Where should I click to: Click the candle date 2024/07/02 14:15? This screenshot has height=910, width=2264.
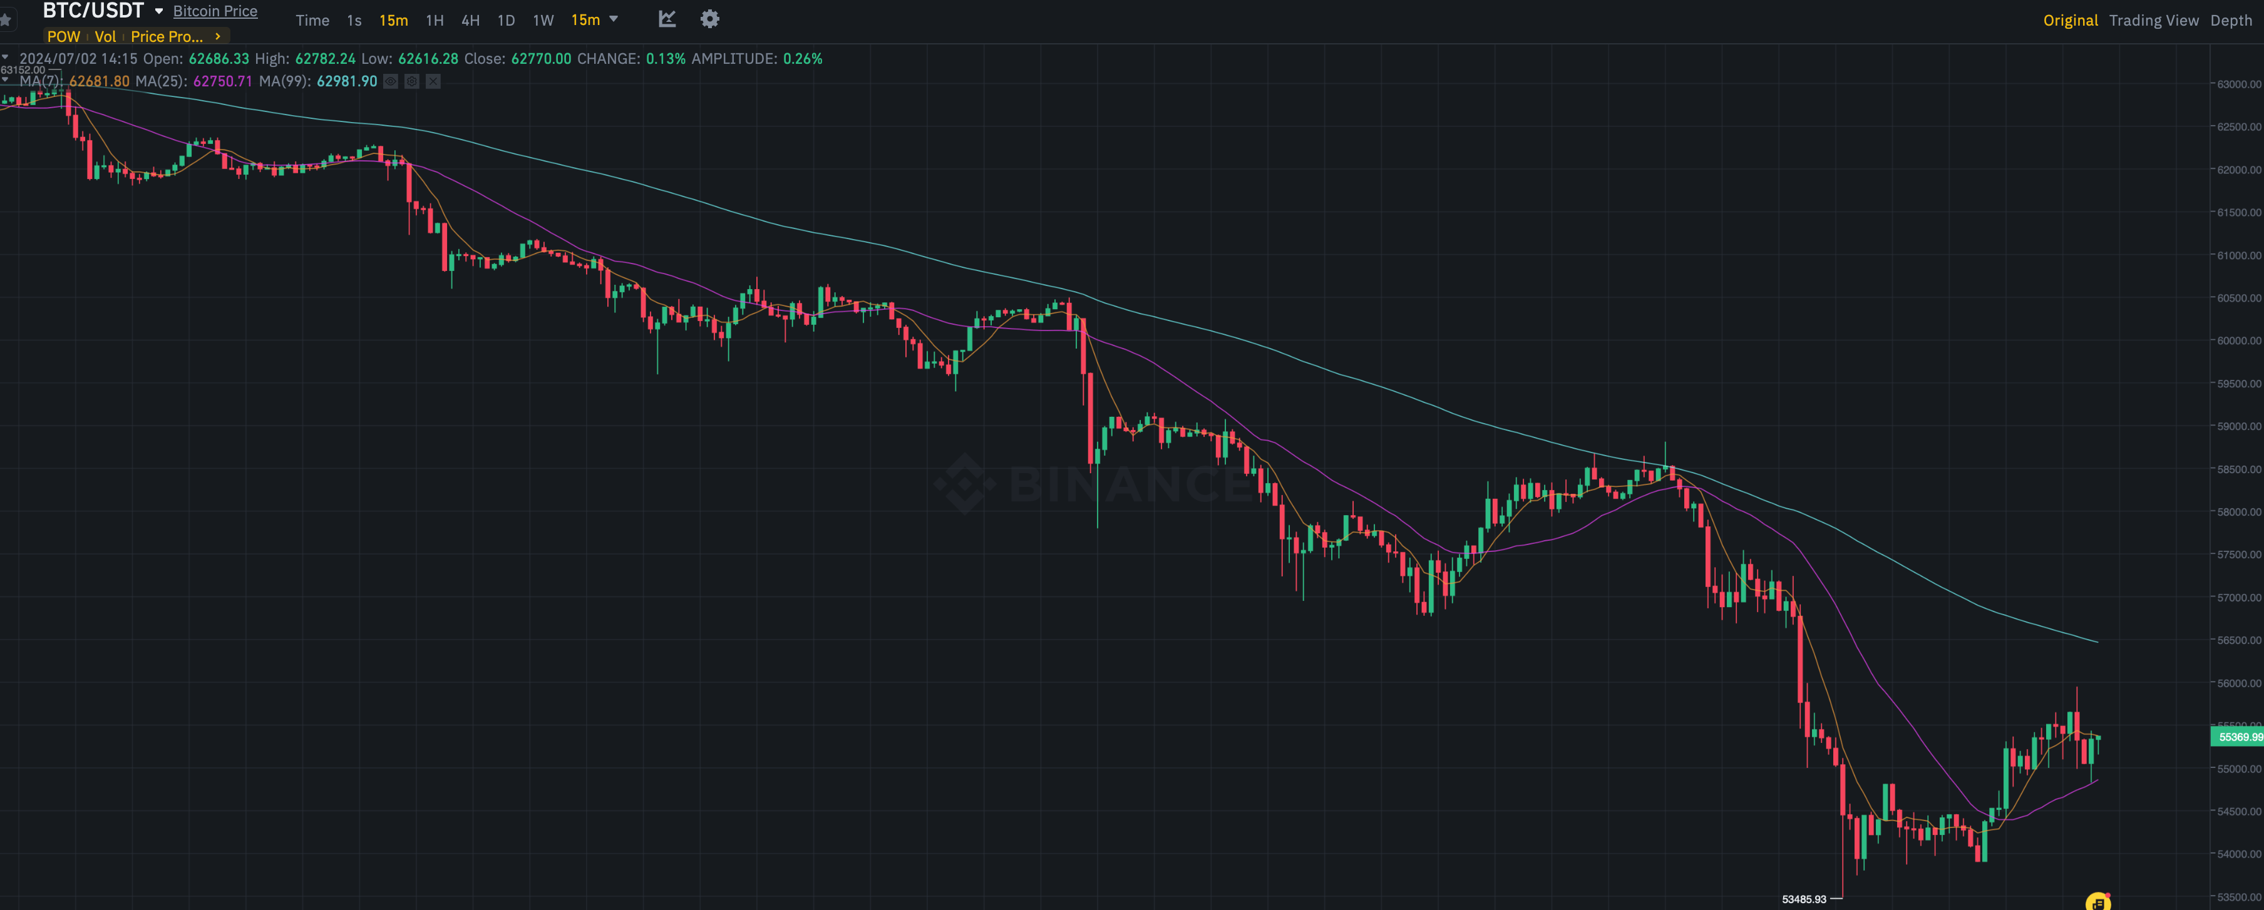pos(78,59)
